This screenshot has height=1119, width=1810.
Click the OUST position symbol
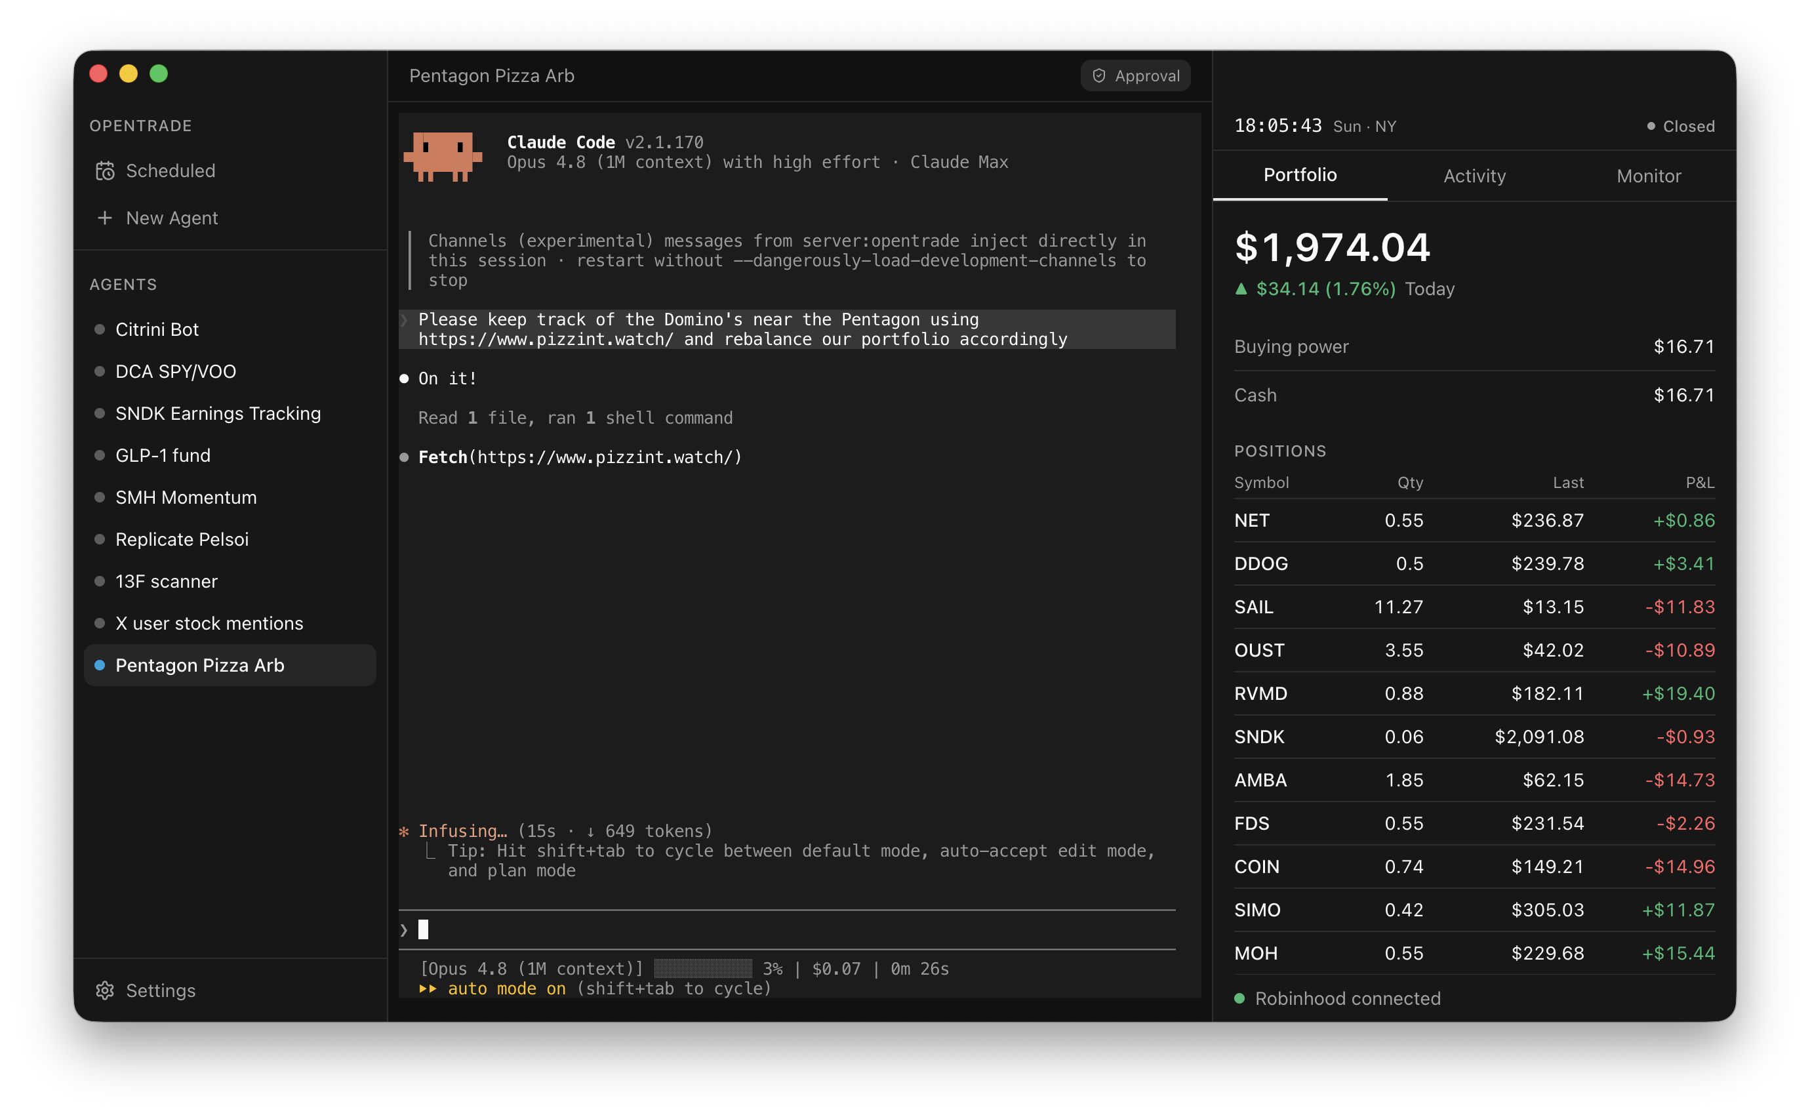[1258, 650]
